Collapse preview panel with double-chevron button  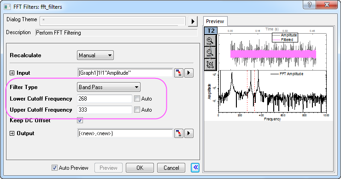(x=195, y=167)
